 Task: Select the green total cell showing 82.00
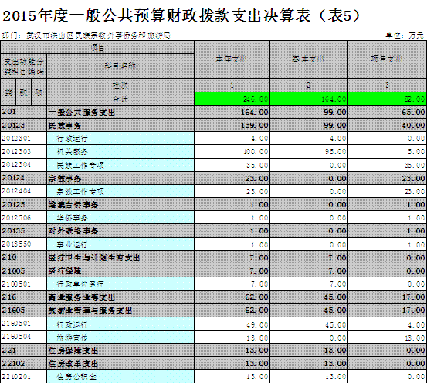[388, 99]
